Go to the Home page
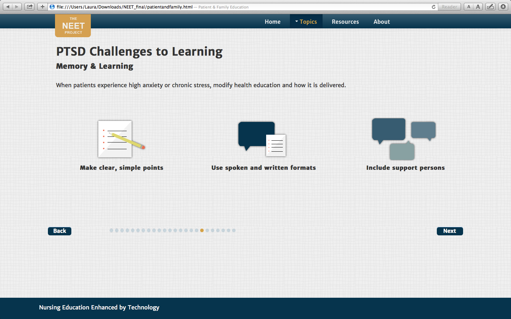This screenshot has width=511, height=319. click(273, 22)
